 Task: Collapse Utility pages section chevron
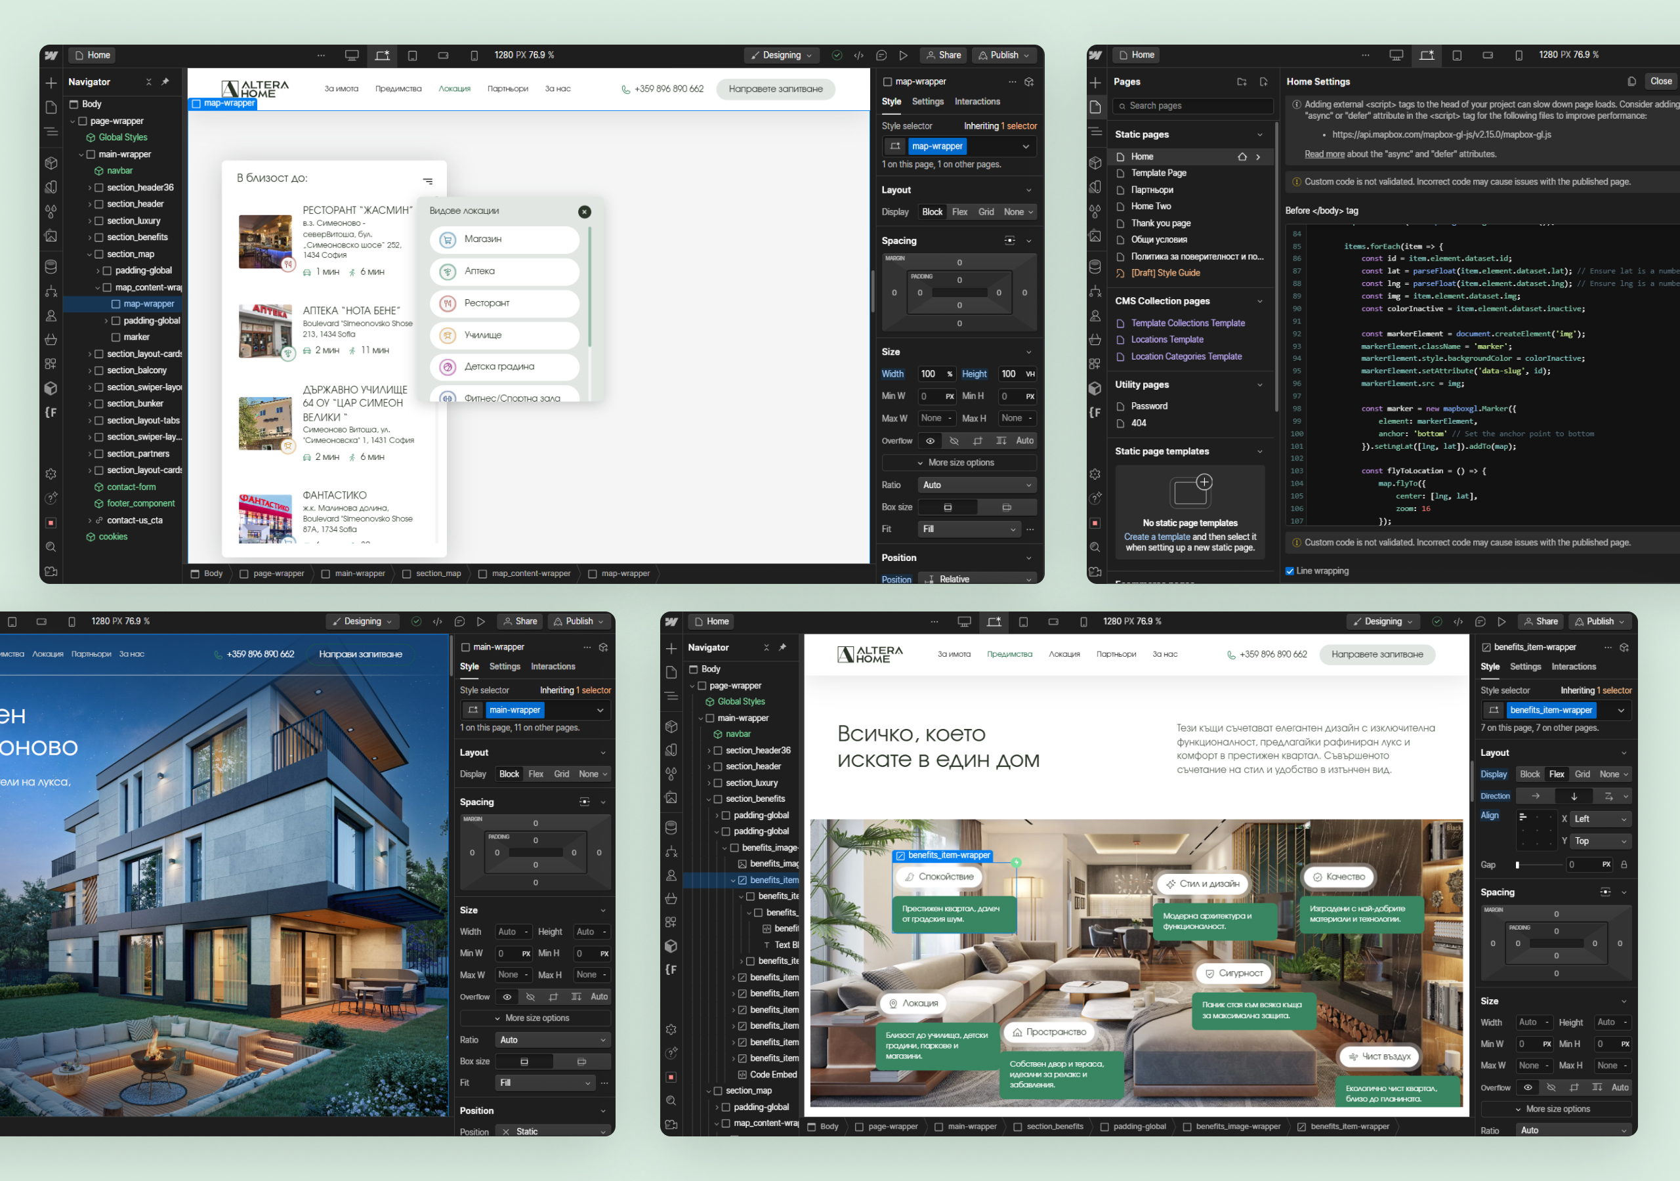(1260, 385)
